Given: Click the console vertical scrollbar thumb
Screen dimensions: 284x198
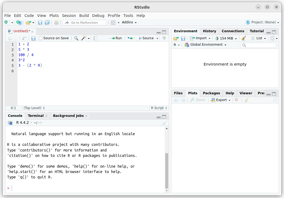Looking at the screenshot, I should pos(167,171).
